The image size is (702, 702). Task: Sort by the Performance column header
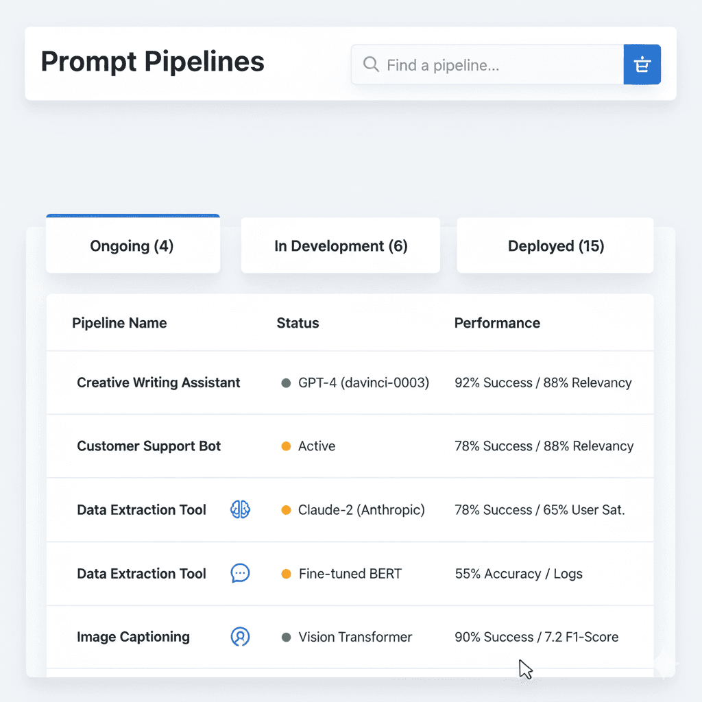[497, 323]
